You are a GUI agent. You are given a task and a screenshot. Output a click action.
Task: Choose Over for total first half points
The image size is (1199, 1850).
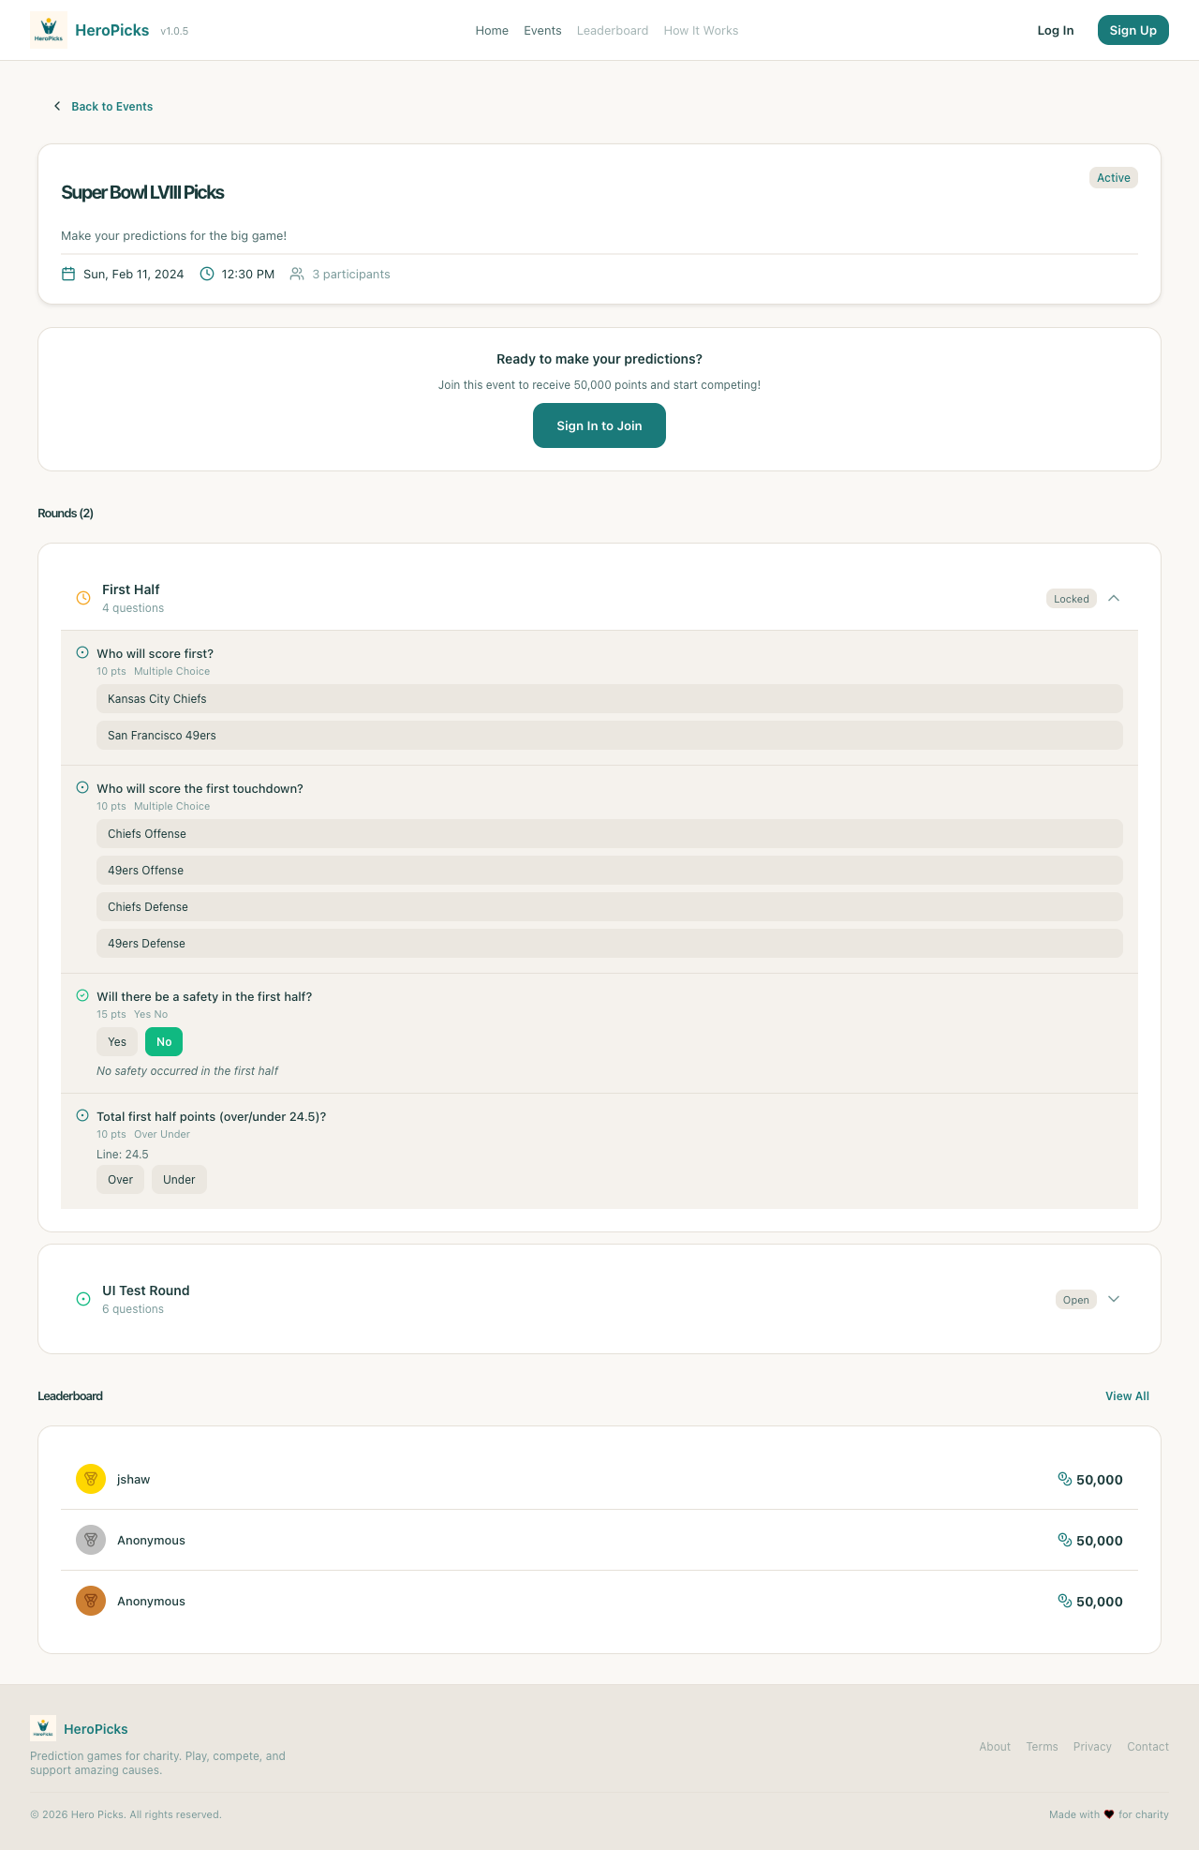point(120,1179)
